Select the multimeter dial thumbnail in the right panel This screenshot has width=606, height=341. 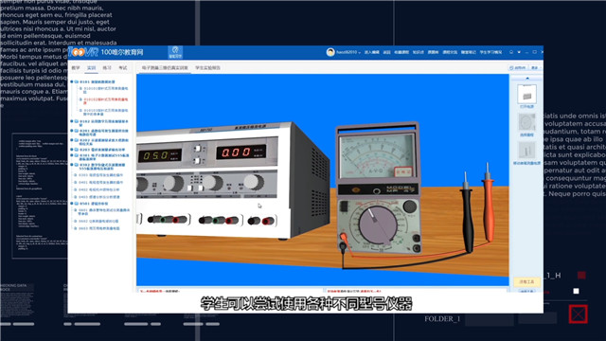[526, 123]
